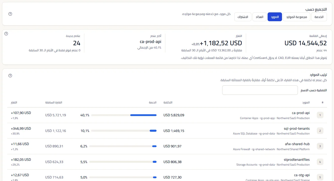Group by العدّاد

pyautogui.click(x=260, y=17)
